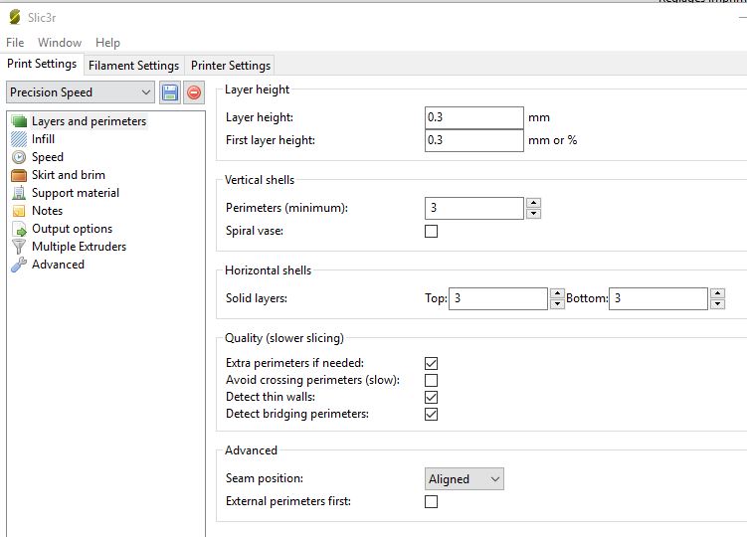Select the Notes icon in sidebar
The height and width of the screenshot is (537, 747).
pyautogui.click(x=18, y=211)
